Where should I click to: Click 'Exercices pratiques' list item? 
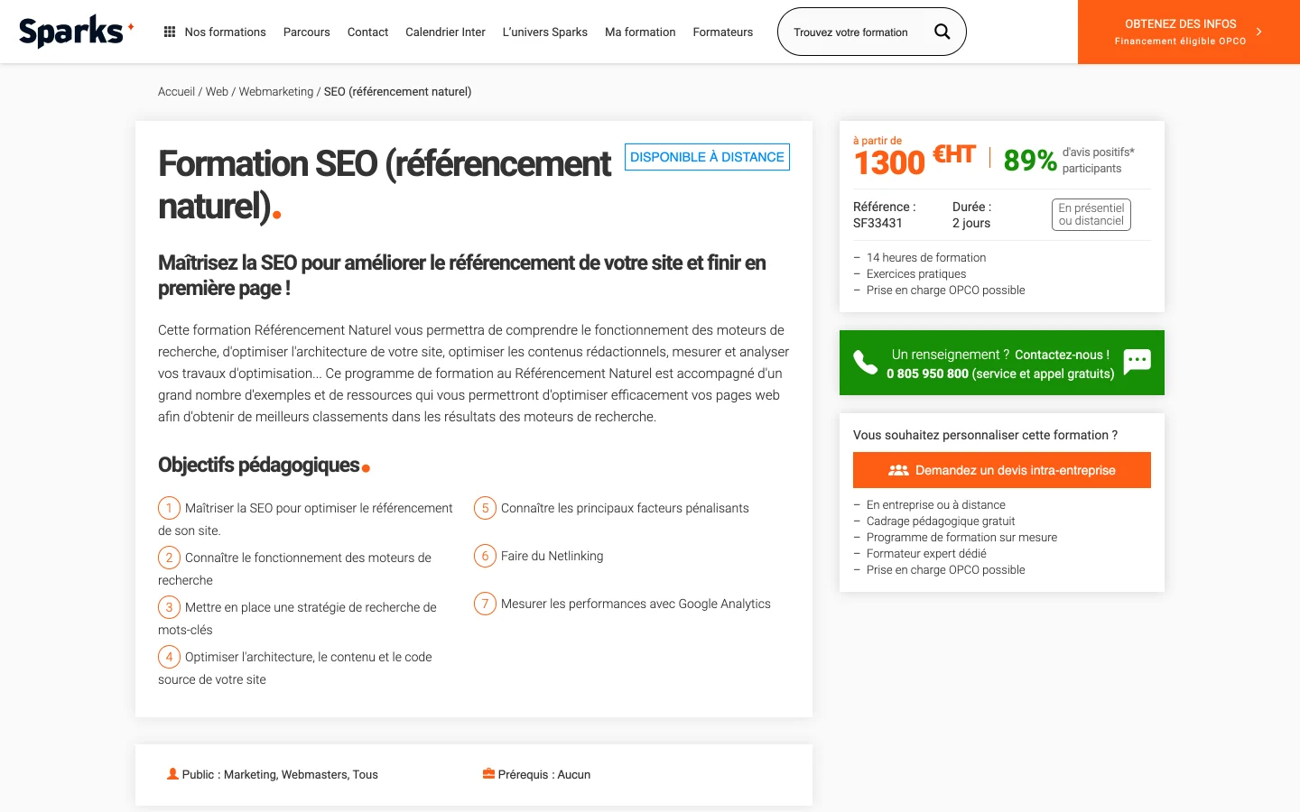[916, 273]
